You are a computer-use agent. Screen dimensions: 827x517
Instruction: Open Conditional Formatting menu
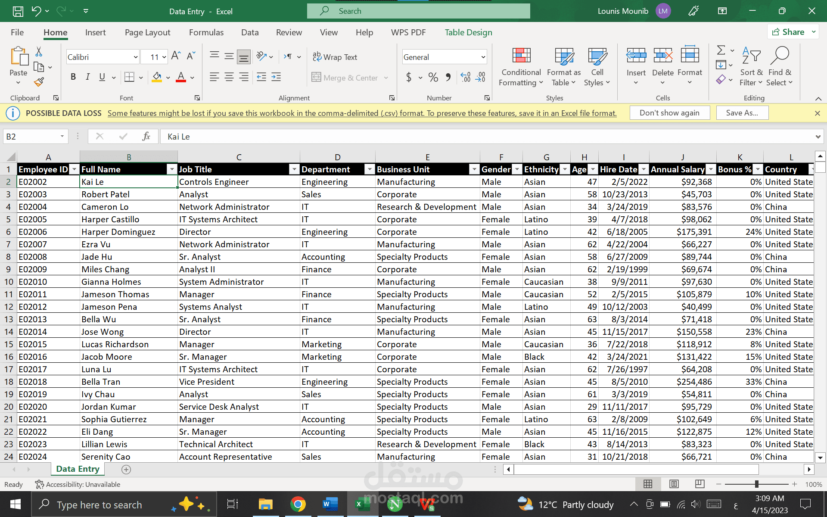pos(521,67)
